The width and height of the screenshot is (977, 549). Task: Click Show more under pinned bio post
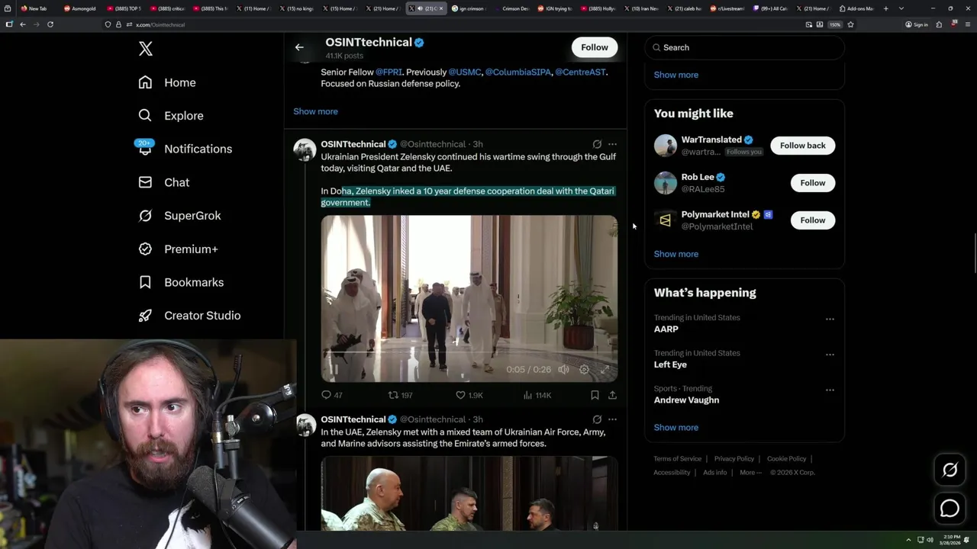pyautogui.click(x=315, y=111)
